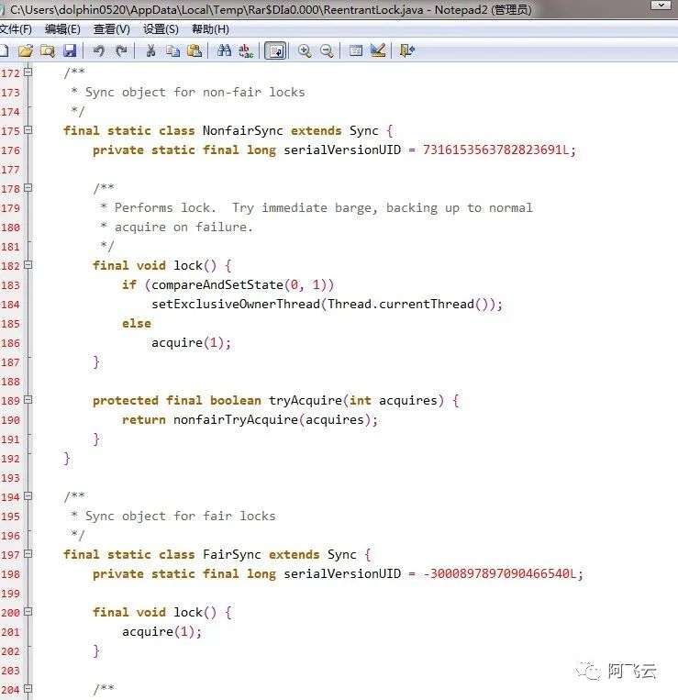Click the comment 'acquire on failure.'
Image resolution: width=678 pixels, height=700 pixels.
click(183, 228)
